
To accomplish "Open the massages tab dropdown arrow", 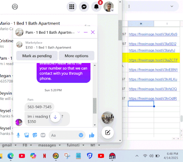I will 60,145.
